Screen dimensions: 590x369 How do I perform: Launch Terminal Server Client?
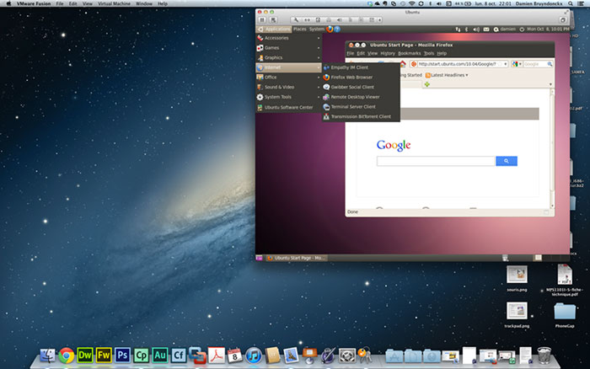361,106
